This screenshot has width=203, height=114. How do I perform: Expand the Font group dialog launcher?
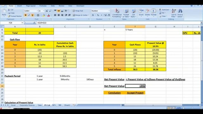click(x=51, y=19)
